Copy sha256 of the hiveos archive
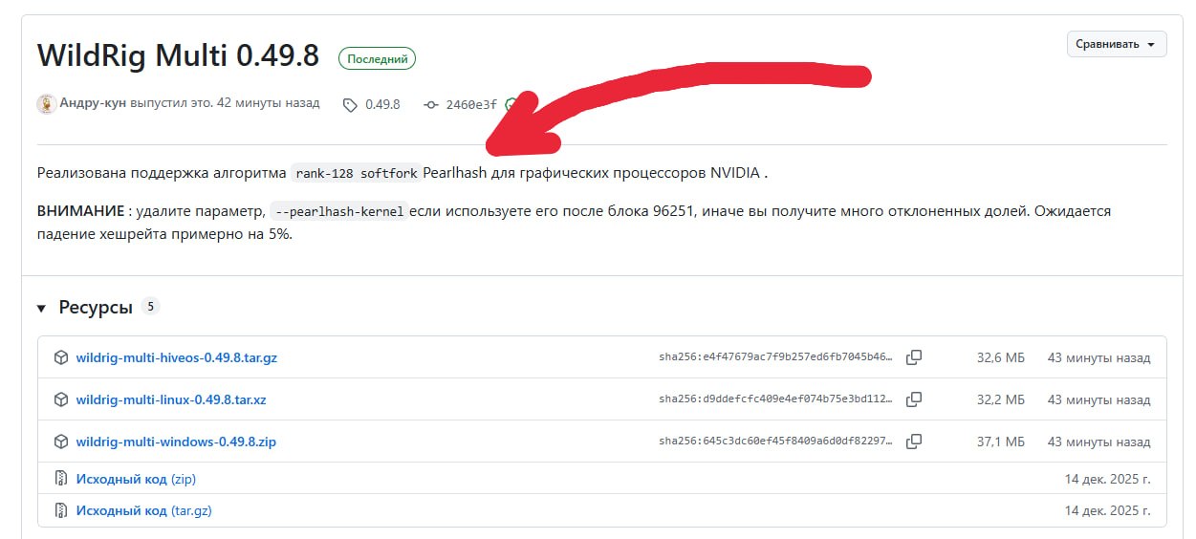1196x539 pixels. pos(914,357)
